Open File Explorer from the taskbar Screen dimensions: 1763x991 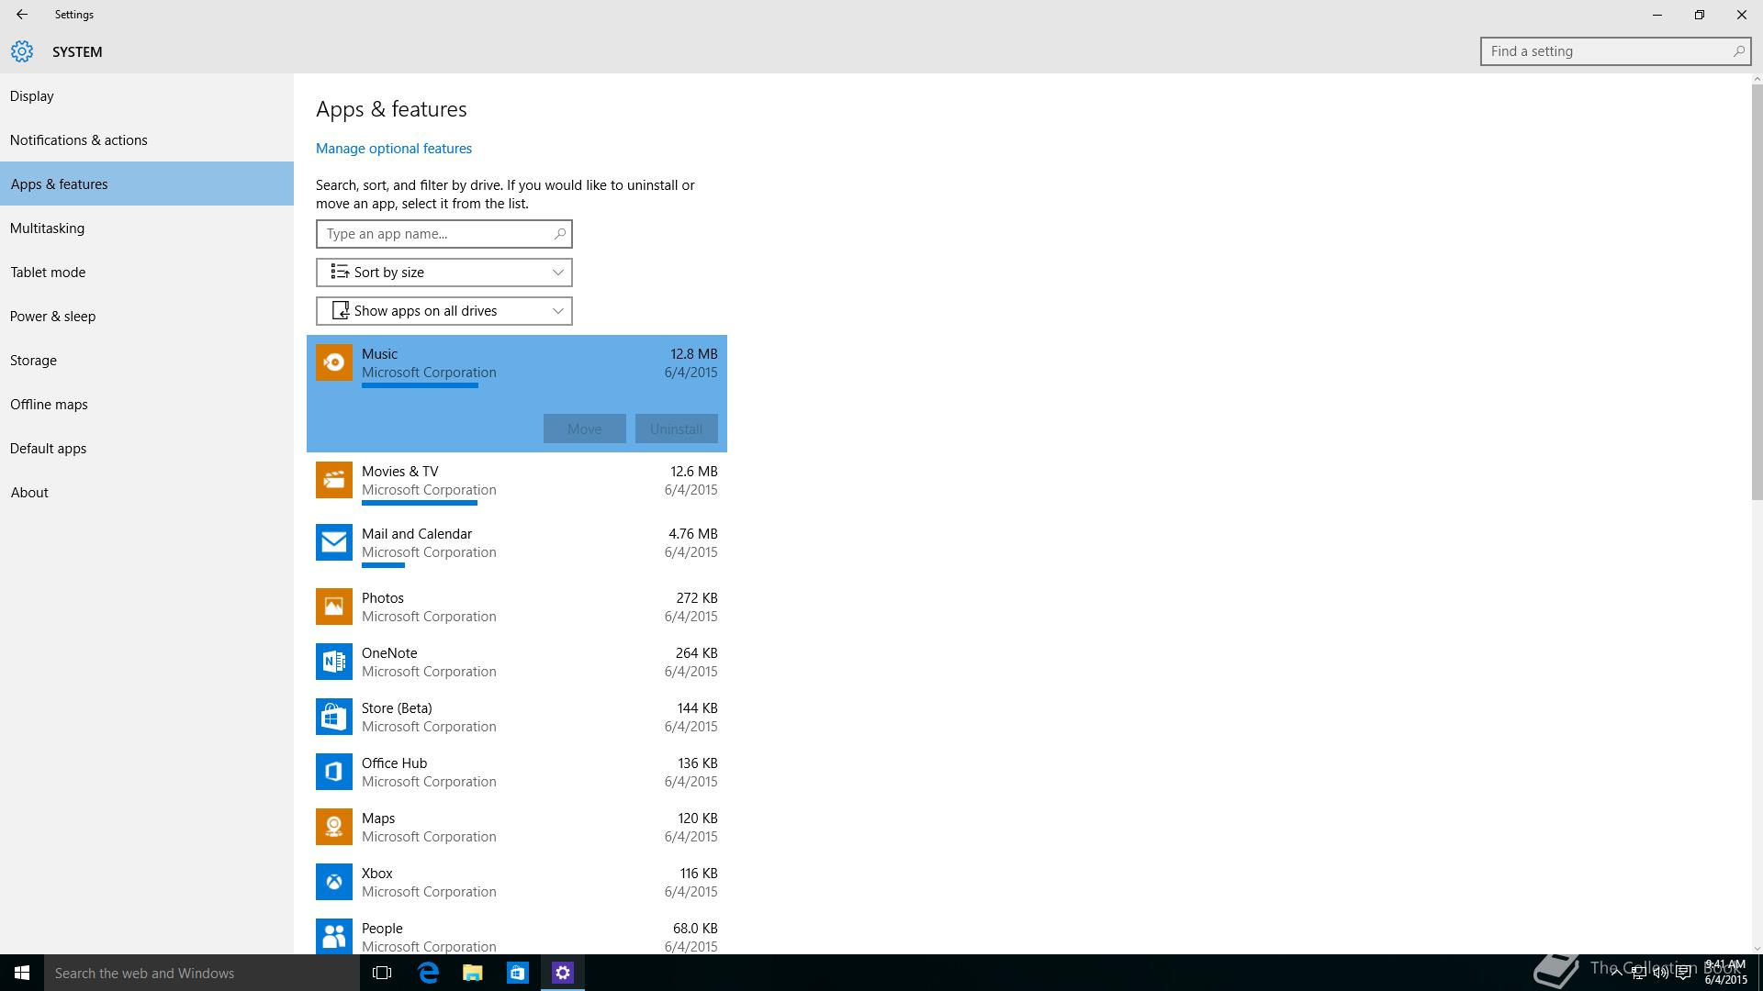click(473, 973)
